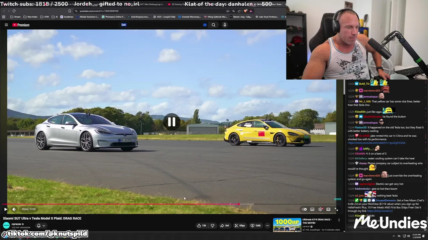Screen dimensions: 428x240
Task: Click chat username MrSellery
Action: (361, 158)
